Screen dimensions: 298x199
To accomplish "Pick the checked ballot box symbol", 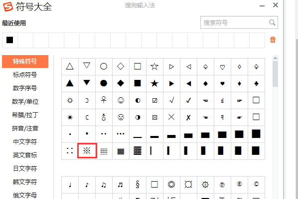I will tap(154, 100).
